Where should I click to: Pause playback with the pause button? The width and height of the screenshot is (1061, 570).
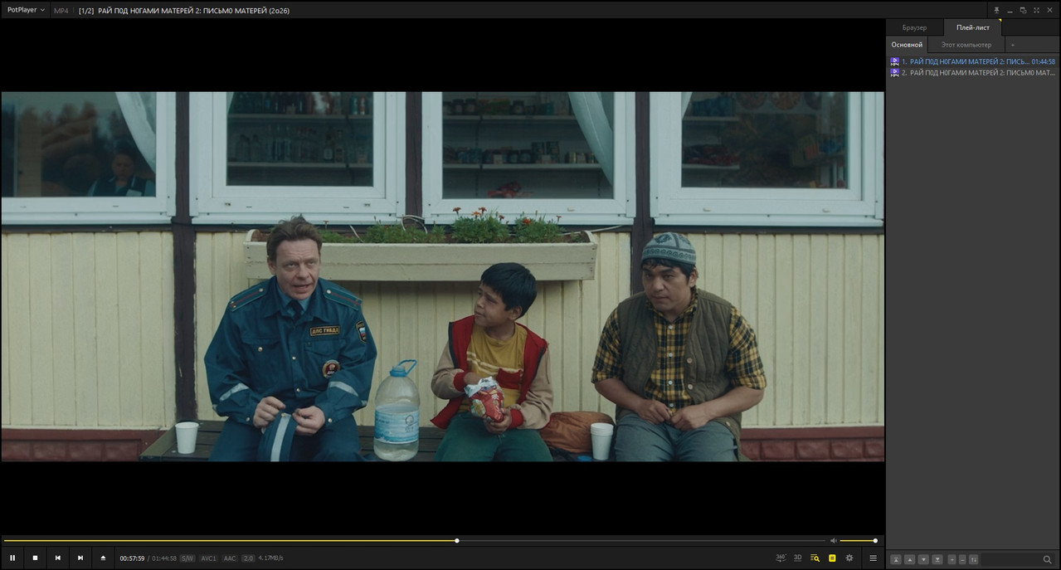coord(12,558)
